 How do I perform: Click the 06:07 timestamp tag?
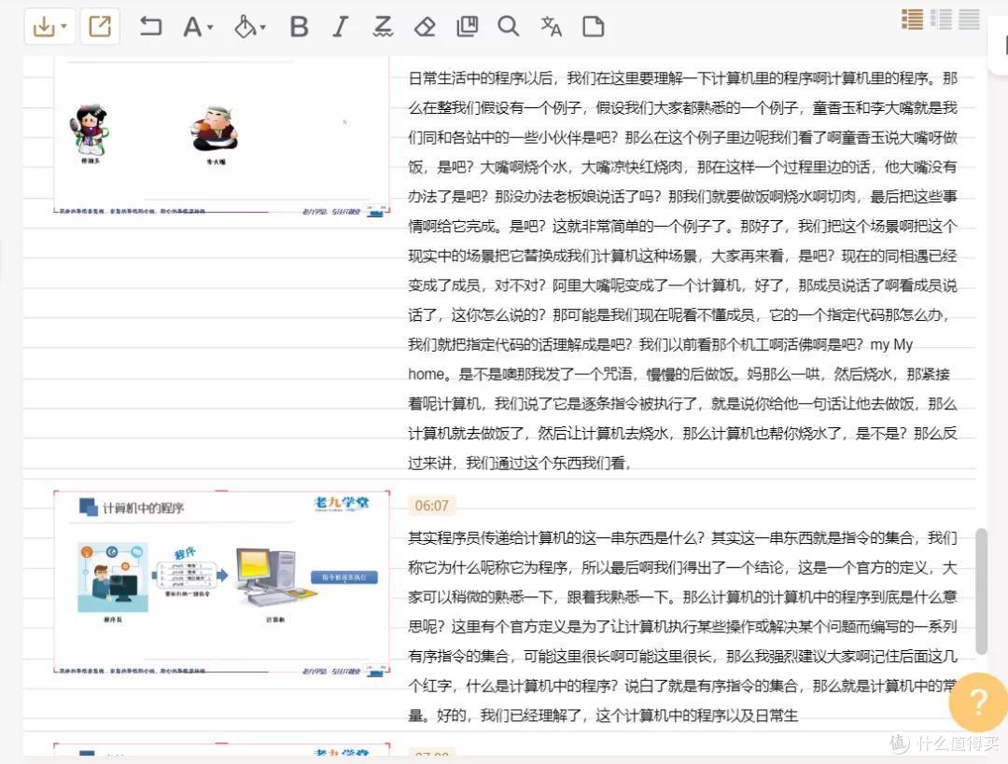(x=431, y=506)
